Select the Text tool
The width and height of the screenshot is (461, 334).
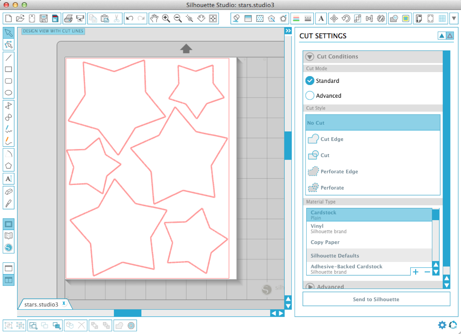point(8,179)
